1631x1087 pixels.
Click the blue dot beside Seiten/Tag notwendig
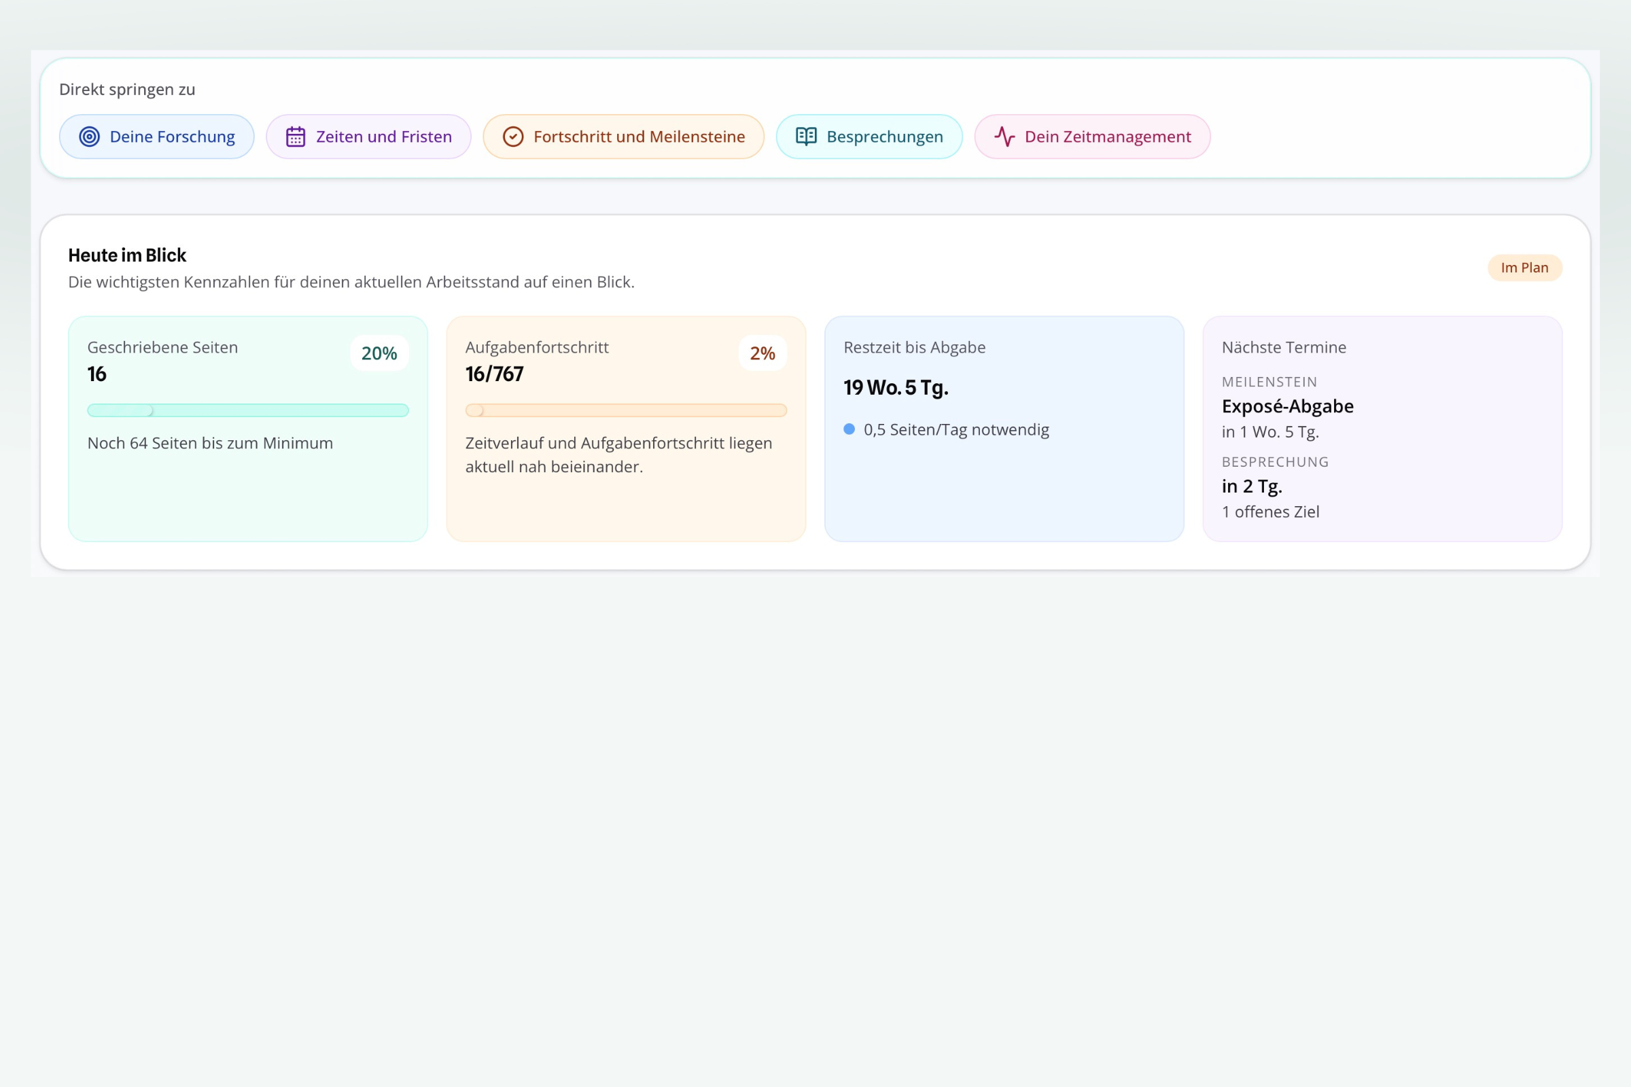tap(849, 429)
